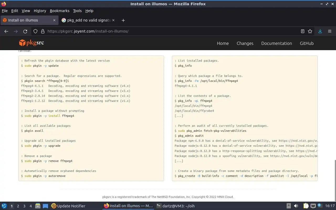Open the Help menu
Image resolution: width=336 pixels, height=210 pixels.
89,11
